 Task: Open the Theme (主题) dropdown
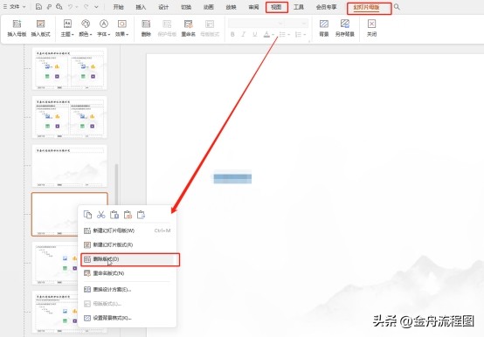67,28
